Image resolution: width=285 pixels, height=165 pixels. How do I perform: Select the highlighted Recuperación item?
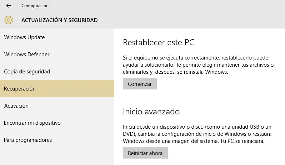click(x=20, y=89)
